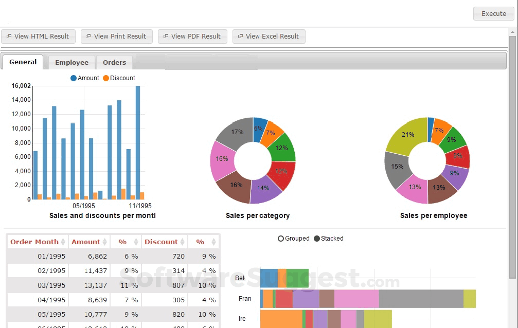Select the Grouped radio button

point(281,239)
